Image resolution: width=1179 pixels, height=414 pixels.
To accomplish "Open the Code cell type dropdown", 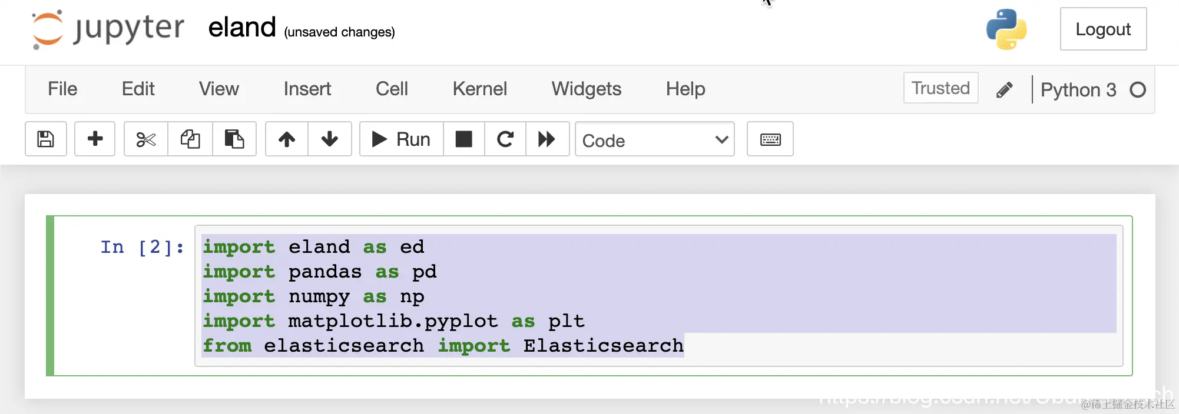I will (655, 139).
